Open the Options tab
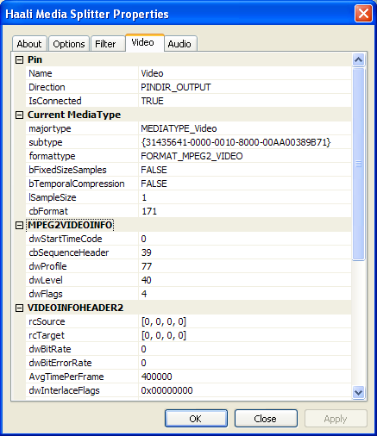This screenshot has width=377, height=436. 69,44
